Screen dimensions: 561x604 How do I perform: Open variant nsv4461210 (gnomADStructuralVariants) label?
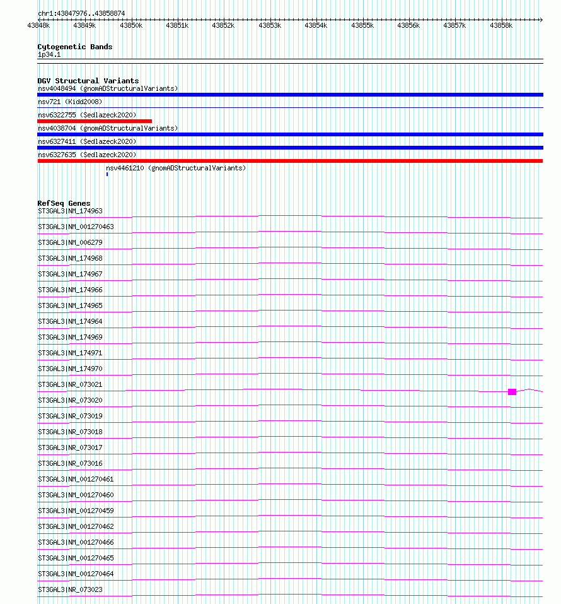pyautogui.click(x=176, y=168)
